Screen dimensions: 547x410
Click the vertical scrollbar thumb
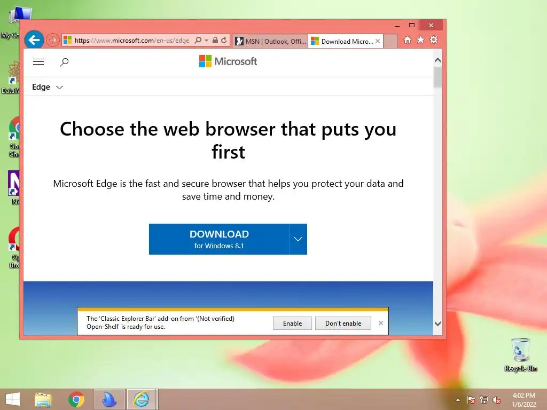pos(437,77)
